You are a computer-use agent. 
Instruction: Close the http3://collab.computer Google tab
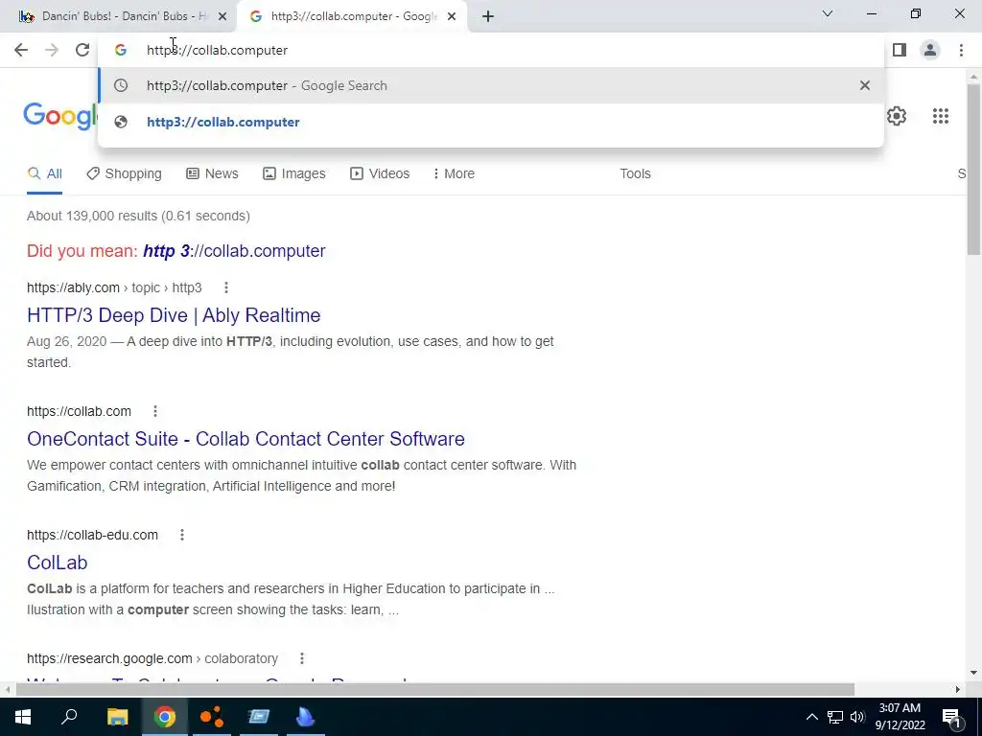click(452, 17)
